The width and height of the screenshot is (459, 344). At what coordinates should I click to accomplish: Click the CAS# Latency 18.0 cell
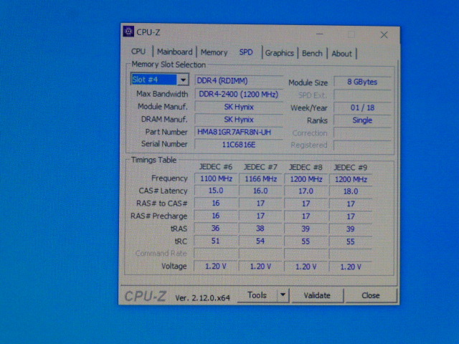point(351,191)
